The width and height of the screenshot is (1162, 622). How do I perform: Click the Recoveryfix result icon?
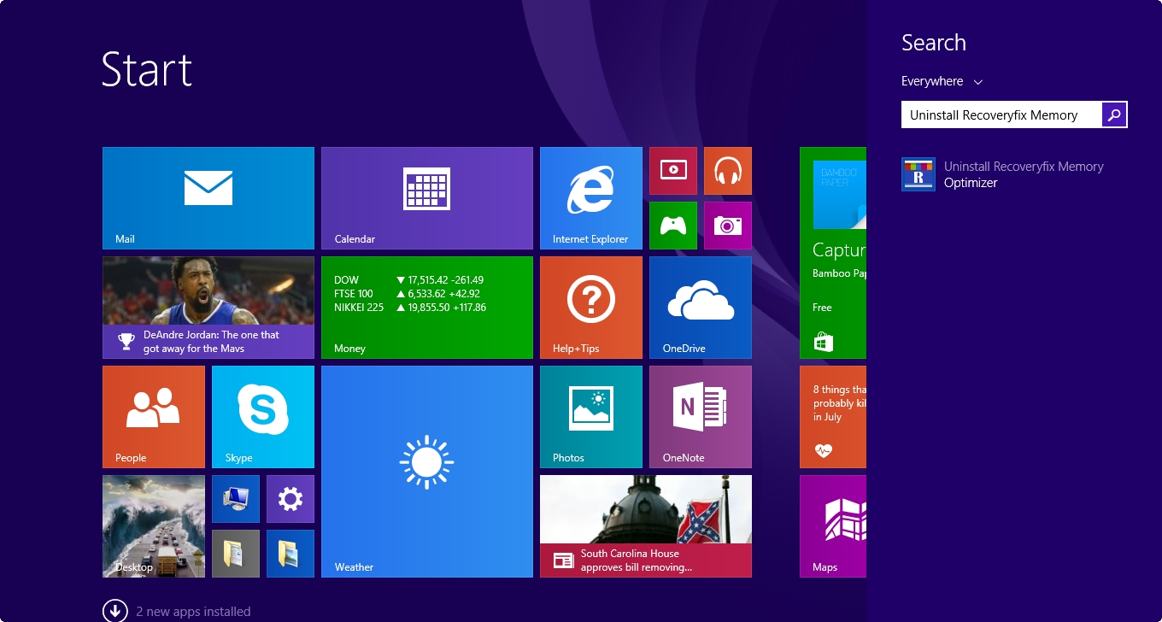(918, 174)
